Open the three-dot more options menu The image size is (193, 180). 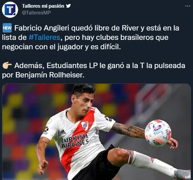tap(188, 6)
